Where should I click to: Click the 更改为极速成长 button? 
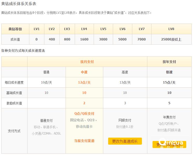click(169, 145)
